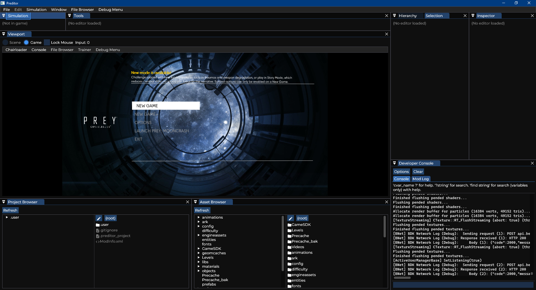This screenshot has width=536, height=290.
Task: Open engineassets folder in Asset Browser right pane
Action: (x=301, y=275)
